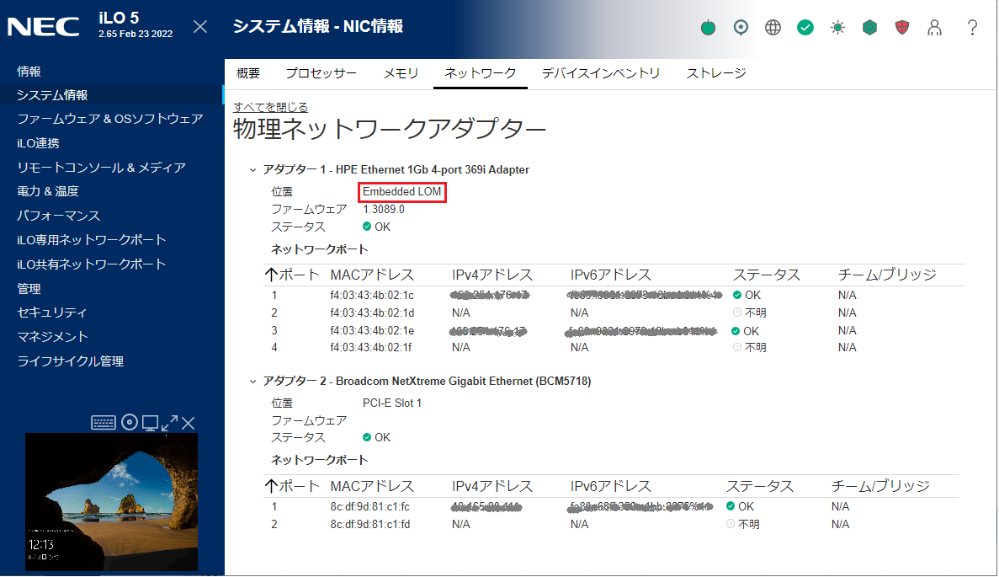Open the language globe icon
Image resolution: width=999 pixels, height=577 pixels.
coord(773,28)
